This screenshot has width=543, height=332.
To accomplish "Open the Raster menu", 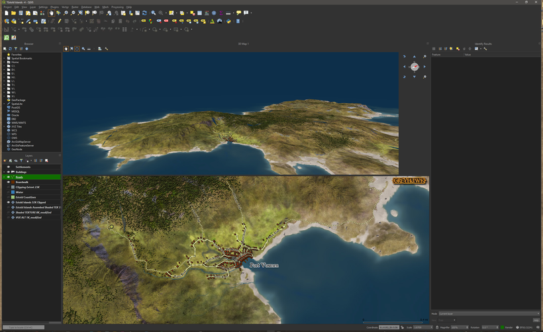I will [x=75, y=7].
